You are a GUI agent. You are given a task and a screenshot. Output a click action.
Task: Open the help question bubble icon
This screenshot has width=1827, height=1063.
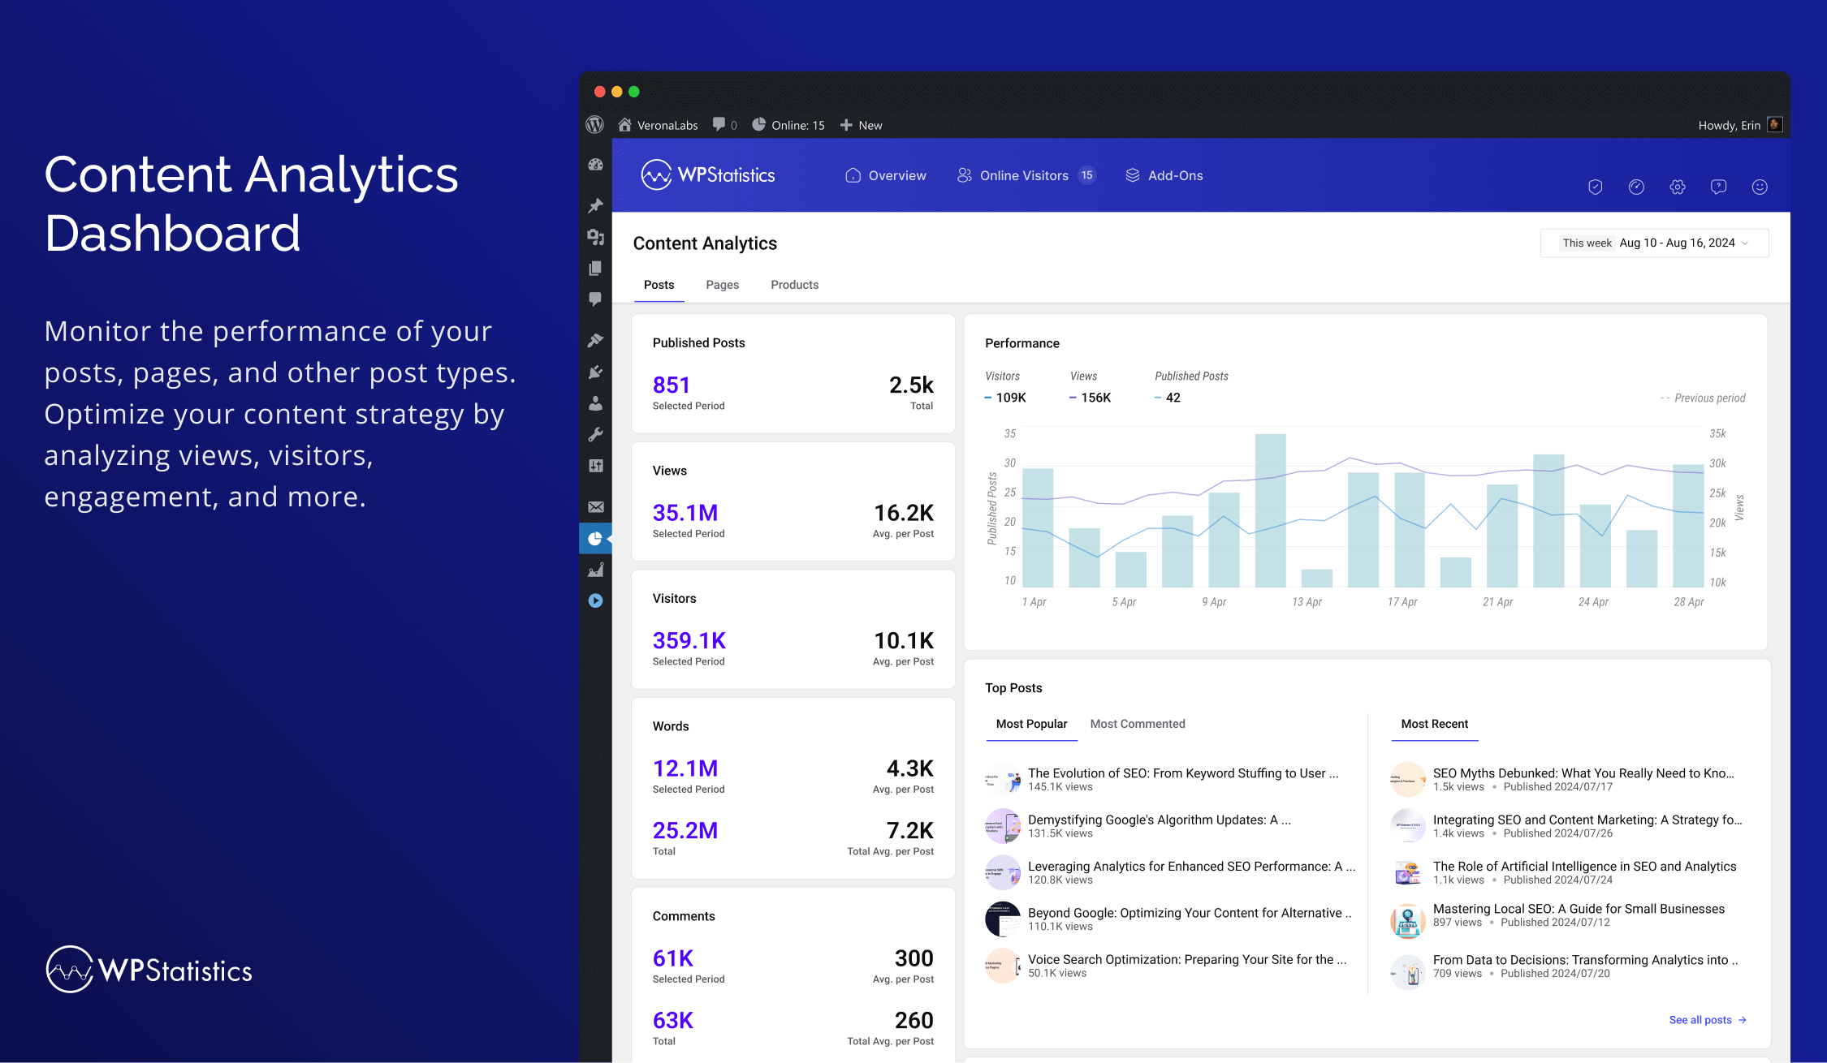1718,187
